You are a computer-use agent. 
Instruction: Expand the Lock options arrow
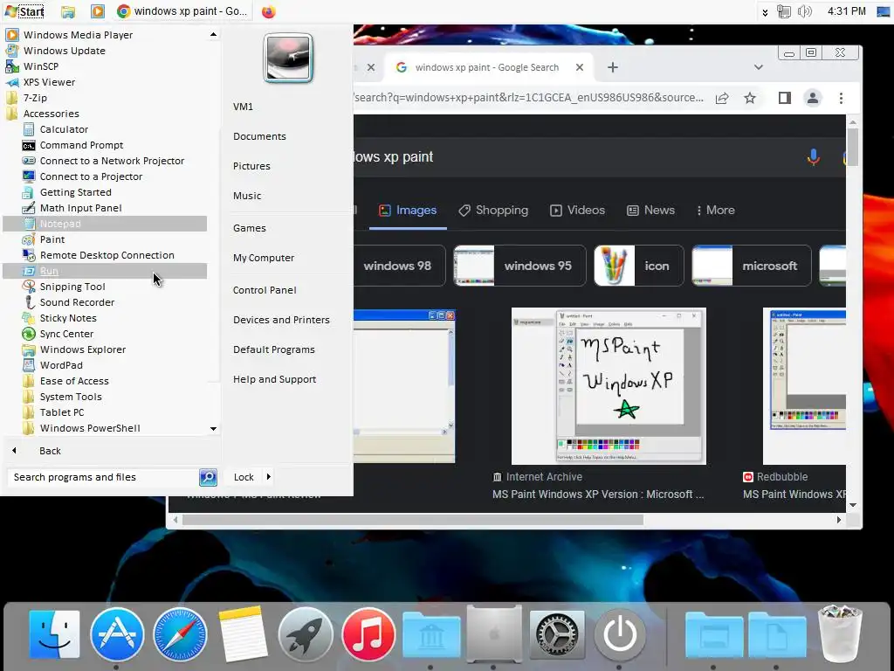click(x=269, y=476)
